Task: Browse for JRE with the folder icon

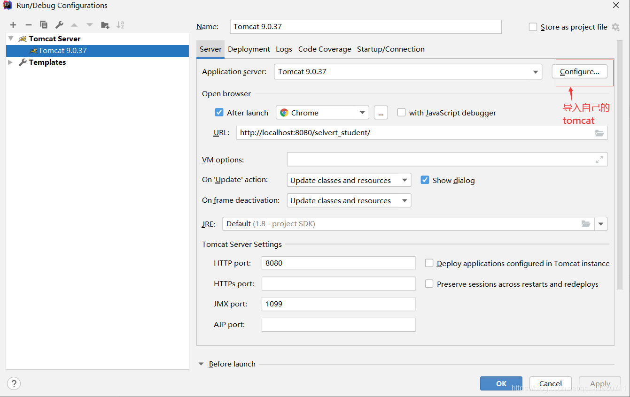Action: 586,224
